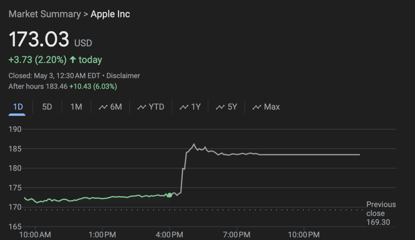Switch chart to YTD range

point(157,107)
